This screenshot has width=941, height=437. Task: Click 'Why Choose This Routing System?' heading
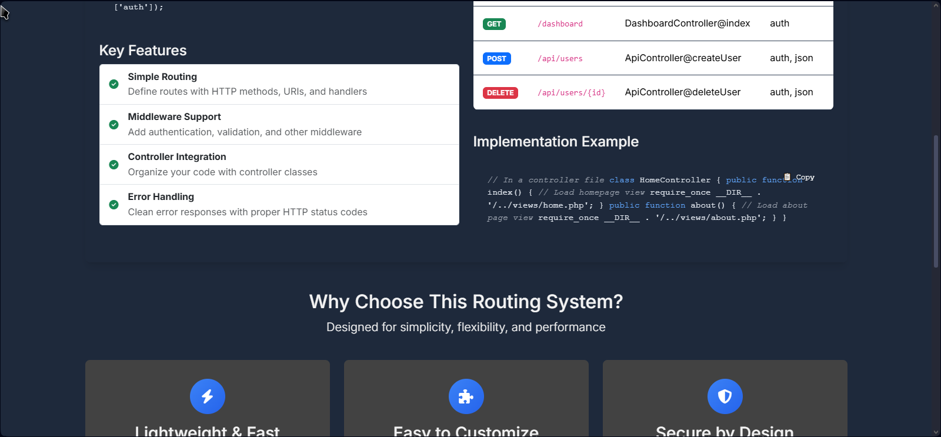click(x=466, y=302)
